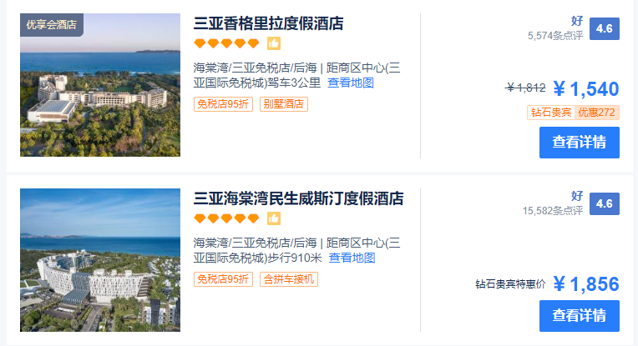638x346 pixels.
Task: Click the 优享会酒店 badge on the photo
Action: point(52,25)
